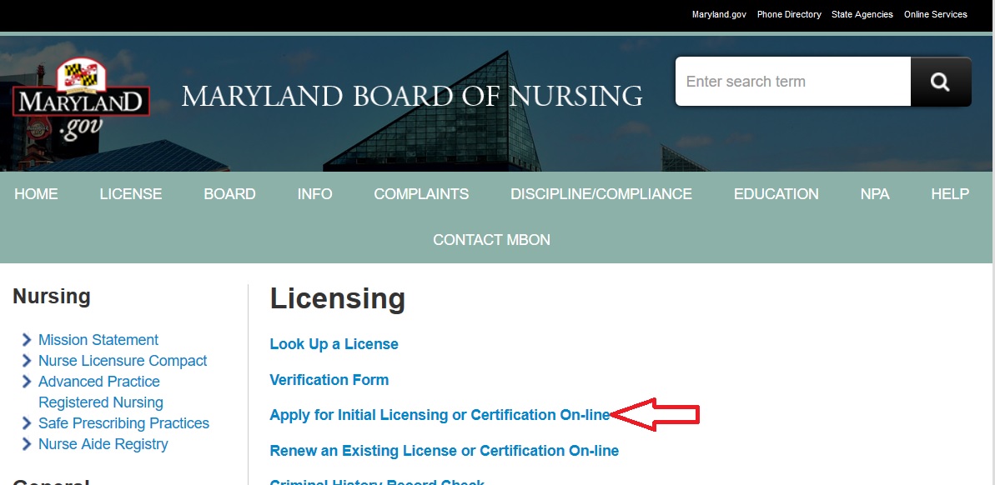Visit State Agencies link

862,14
